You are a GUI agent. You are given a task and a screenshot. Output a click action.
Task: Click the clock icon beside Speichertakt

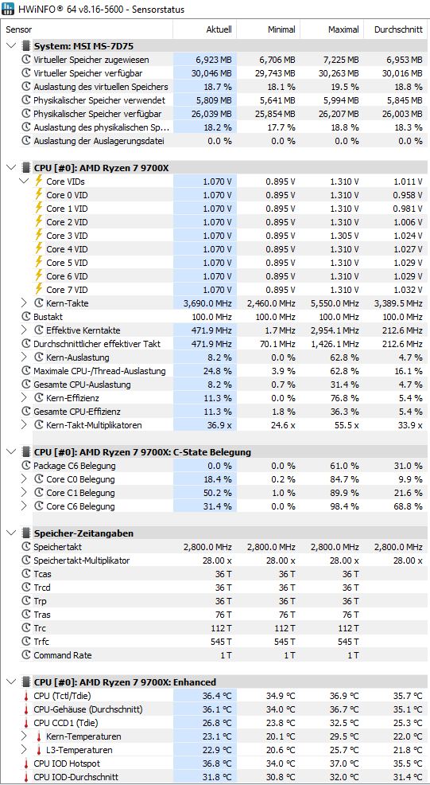pyautogui.click(x=26, y=547)
